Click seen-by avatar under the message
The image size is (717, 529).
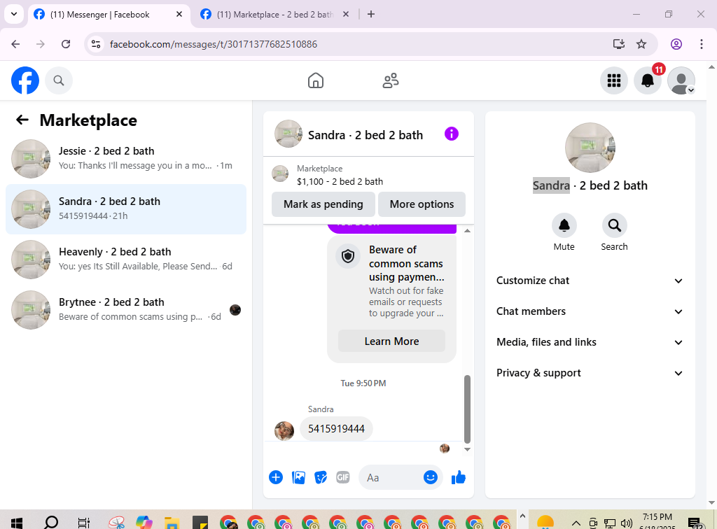pos(445,449)
